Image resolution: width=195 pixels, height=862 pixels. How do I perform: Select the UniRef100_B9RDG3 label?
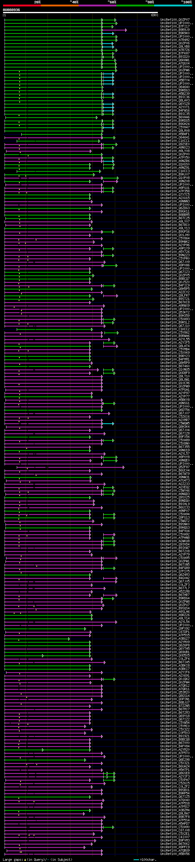tap(175, 90)
